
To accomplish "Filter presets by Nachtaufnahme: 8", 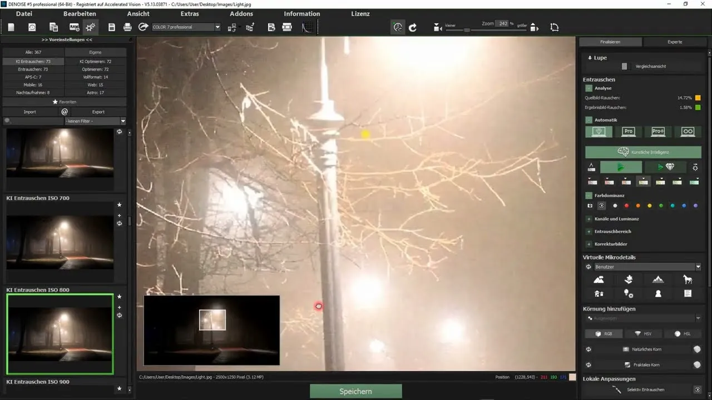I will [x=33, y=93].
